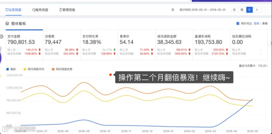Click the info icon beside 统计时间
The width and height of the screenshot is (272, 134).
(173, 10)
